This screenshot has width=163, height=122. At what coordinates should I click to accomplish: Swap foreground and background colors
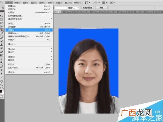coord(3,88)
